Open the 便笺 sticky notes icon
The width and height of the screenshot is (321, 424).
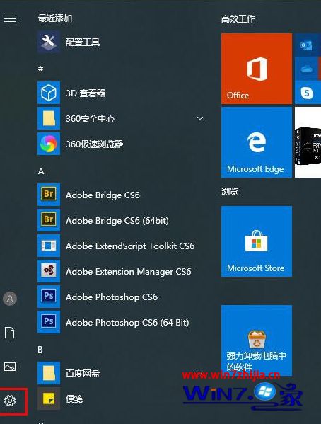coord(49,399)
